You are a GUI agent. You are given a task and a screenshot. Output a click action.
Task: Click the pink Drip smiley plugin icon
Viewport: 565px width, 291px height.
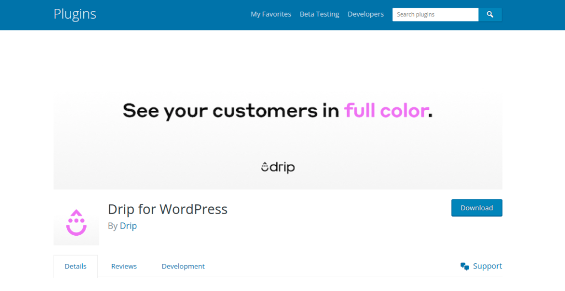(x=76, y=223)
